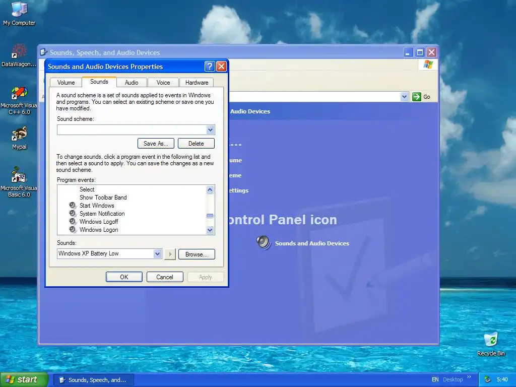
Task: Open the Voice tab
Action: click(163, 83)
